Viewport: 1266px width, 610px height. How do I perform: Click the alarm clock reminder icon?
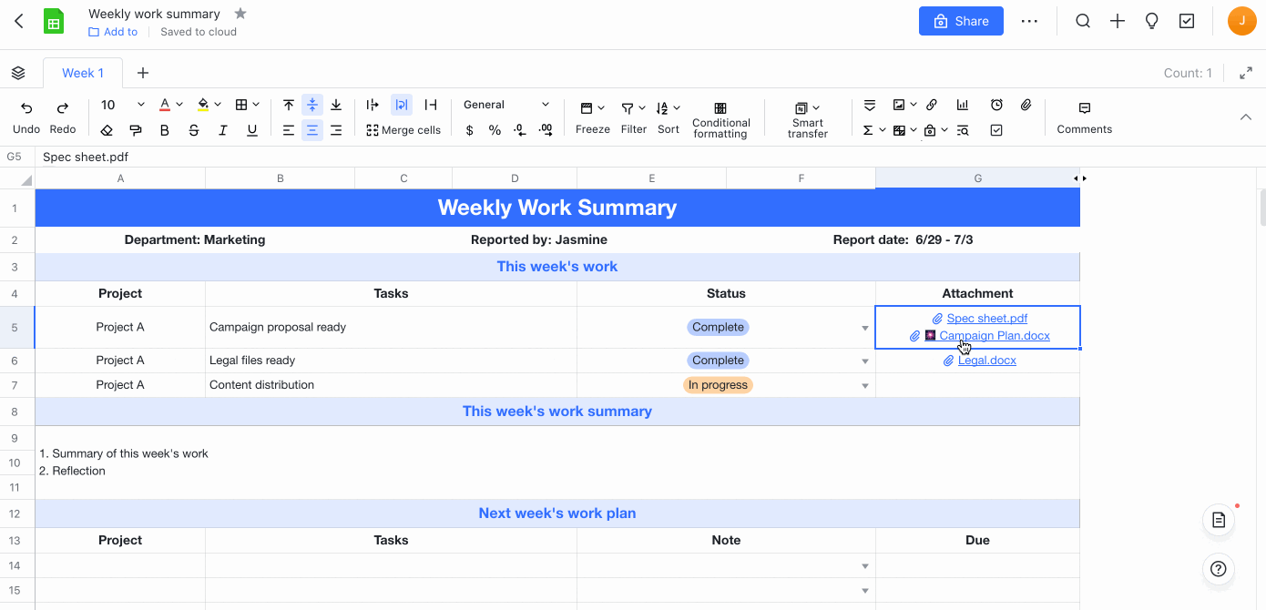(x=996, y=105)
